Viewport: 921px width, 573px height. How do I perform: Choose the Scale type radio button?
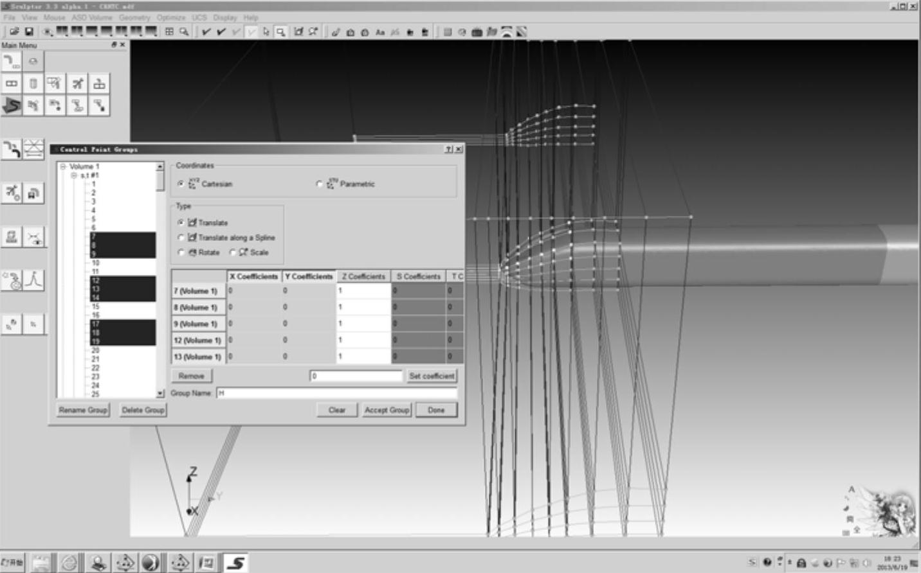[233, 252]
